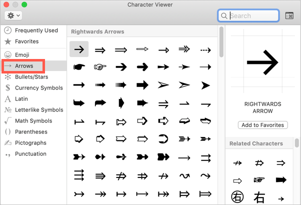Collapse the Character Viewer with top-right icon
This screenshot has width=301, height=205.
289,15
